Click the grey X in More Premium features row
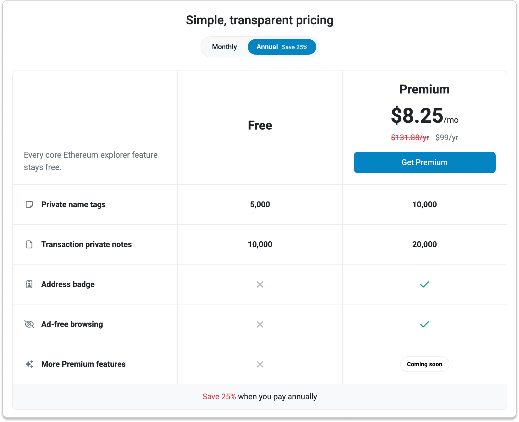519x422 pixels. pos(260,364)
